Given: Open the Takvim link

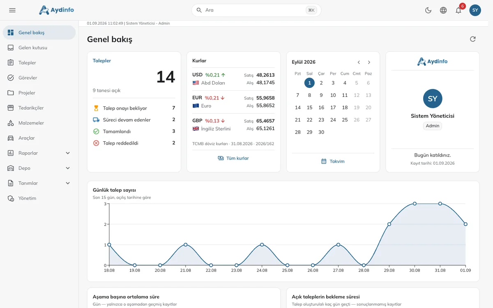Looking at the screenshot, I should coord(333,161).
